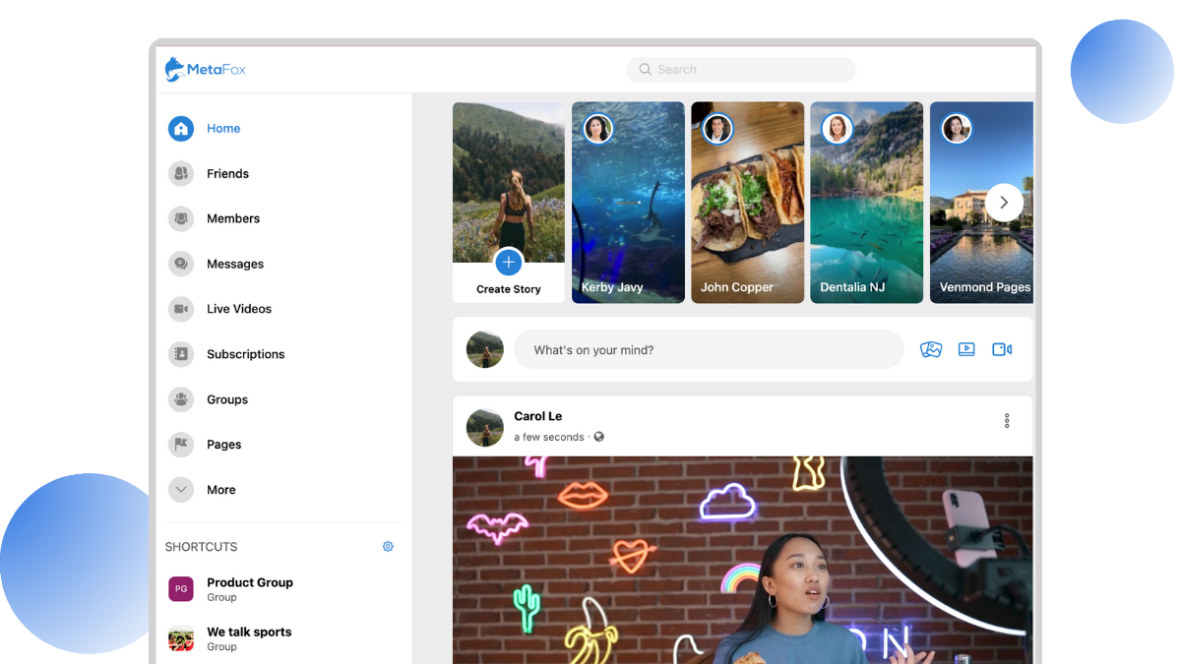This screenshot has width=1181, height=664.
Task: Click Carol Le author name link
Action: coord(537,416)
